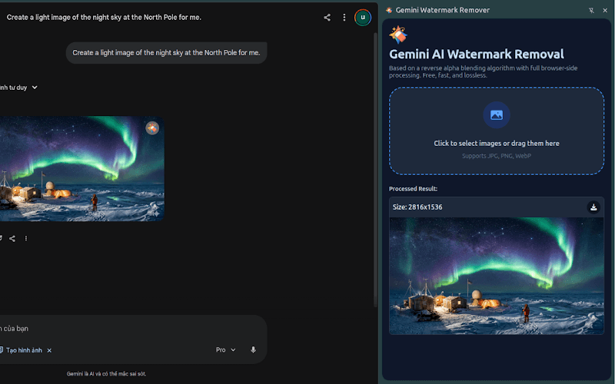Click the image upload icon in drop zone
Image resolution: width=615 pixels, height=384 pixels.
(497, 115)
